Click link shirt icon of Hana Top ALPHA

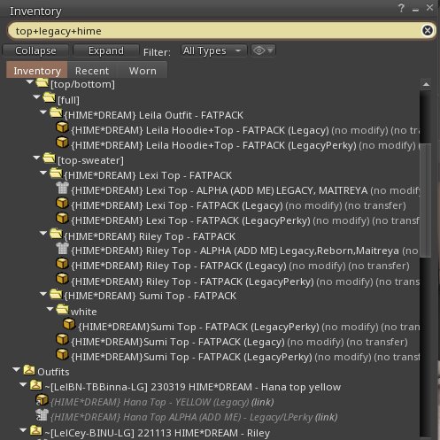(x=42, y=415)
